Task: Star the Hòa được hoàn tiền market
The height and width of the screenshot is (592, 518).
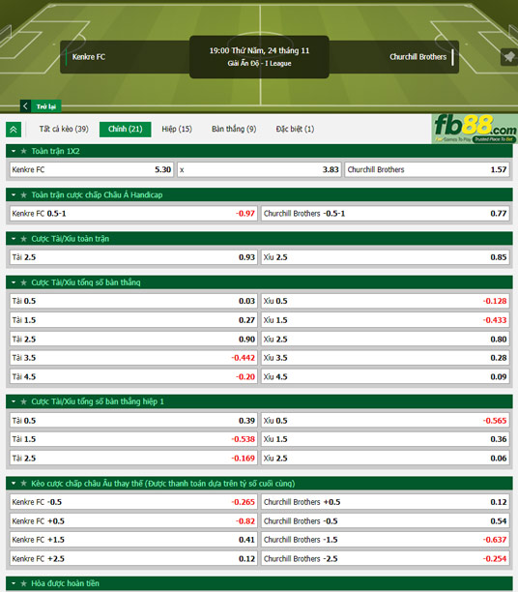Action: 24,583
